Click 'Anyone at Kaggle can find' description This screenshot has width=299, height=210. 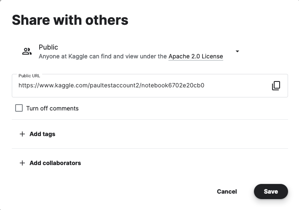coord(103,57)
